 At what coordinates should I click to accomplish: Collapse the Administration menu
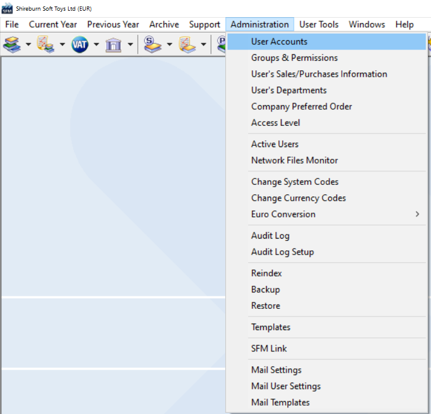point(260,24)
